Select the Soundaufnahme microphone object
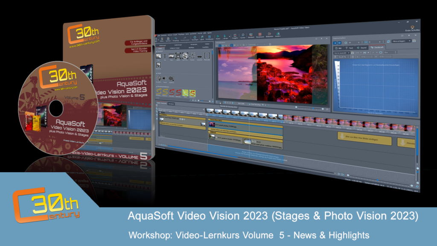Screen dimensions: 437x246 (159, 79)
